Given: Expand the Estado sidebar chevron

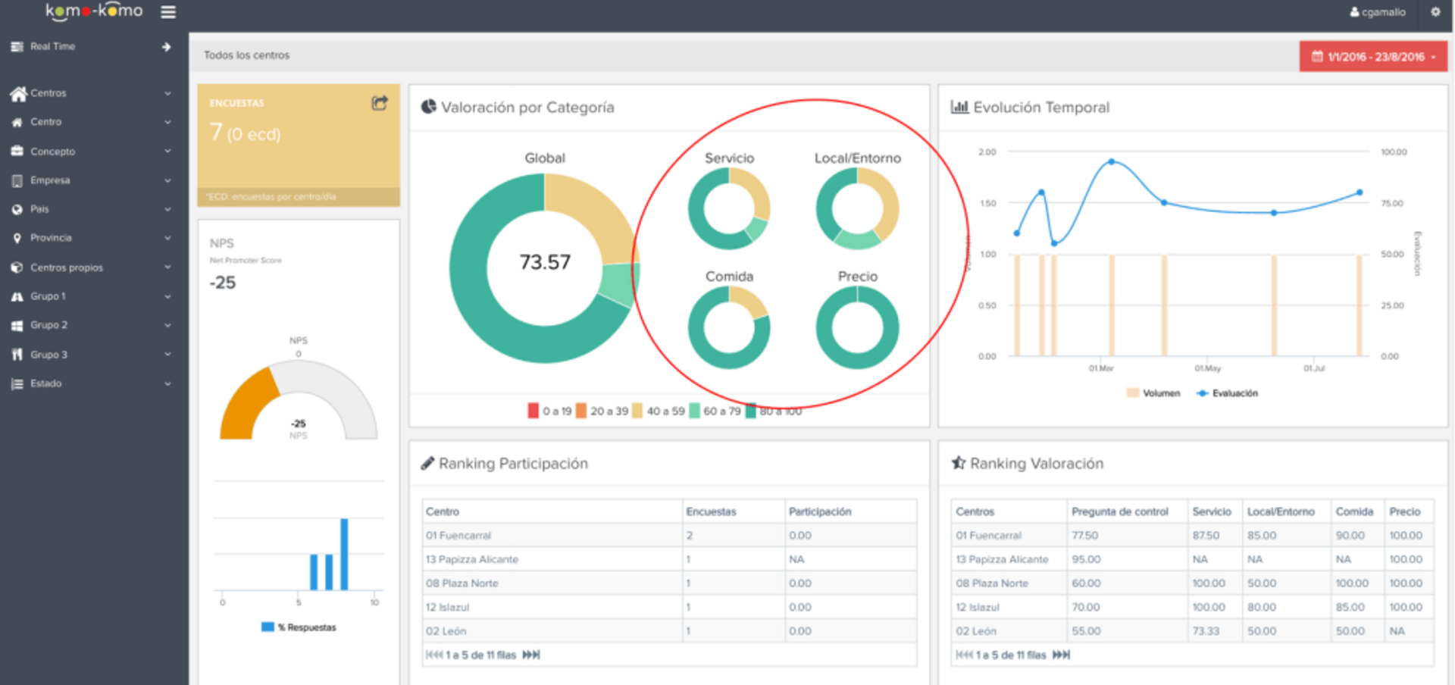Looking at the screenshot, I should (167, 383).
